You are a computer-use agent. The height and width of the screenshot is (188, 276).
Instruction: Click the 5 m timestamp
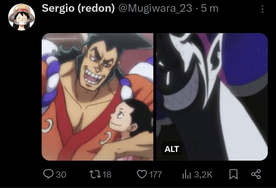210,8
